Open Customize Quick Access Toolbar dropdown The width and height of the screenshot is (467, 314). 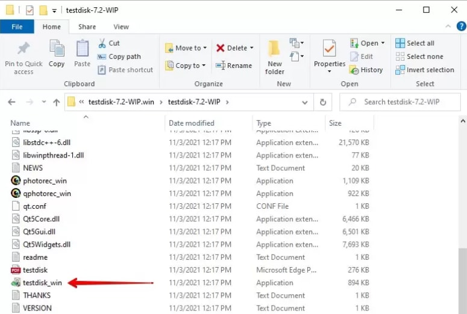click(x=54, y=11)
